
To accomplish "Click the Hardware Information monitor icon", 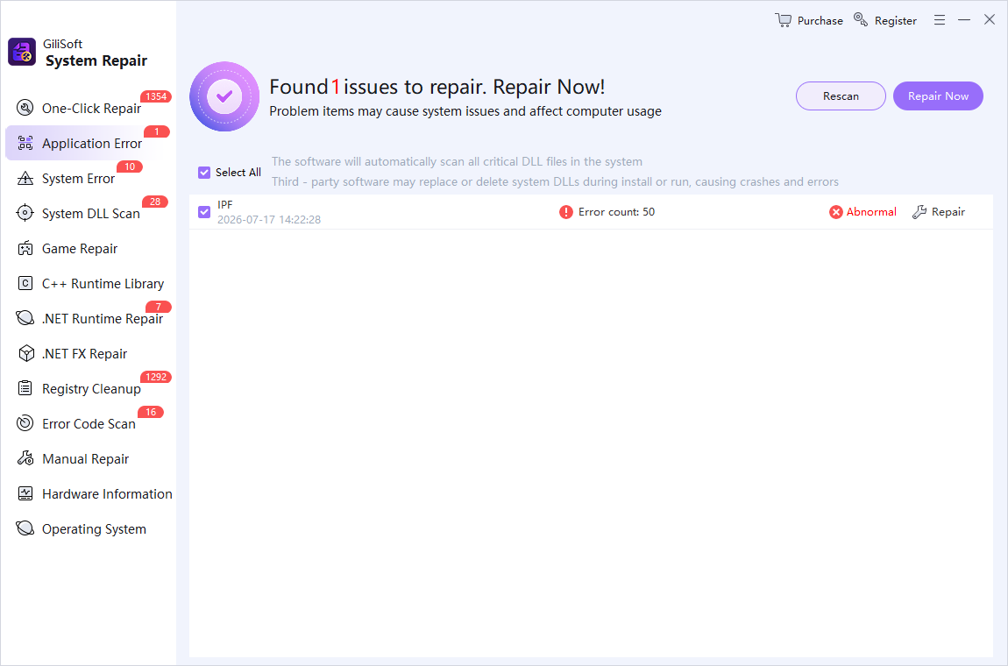I will click(25, 493).
